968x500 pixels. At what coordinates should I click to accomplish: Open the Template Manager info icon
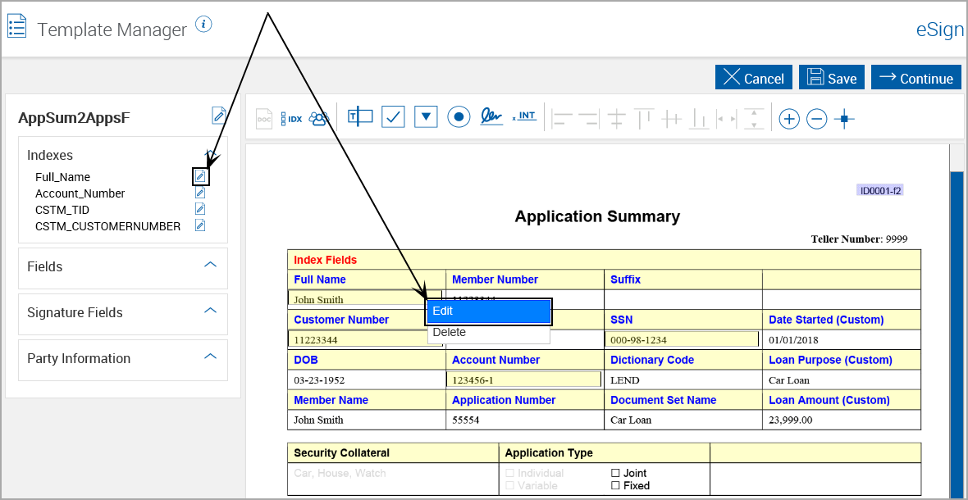[203, 25]
